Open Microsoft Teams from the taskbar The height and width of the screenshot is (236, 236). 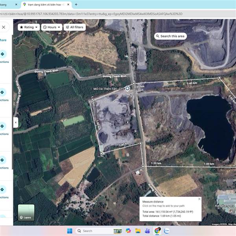click(148, 231)
